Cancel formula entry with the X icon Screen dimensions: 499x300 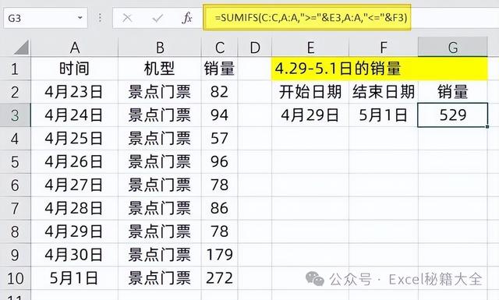tap(127, 18)
